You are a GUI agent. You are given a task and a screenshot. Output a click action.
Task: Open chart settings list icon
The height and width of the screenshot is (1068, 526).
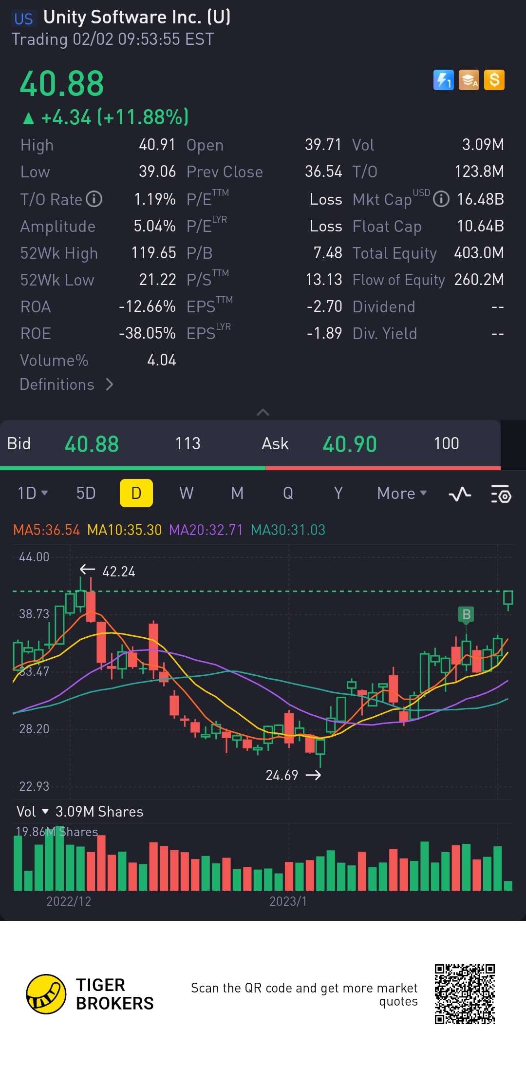(501, 494)
